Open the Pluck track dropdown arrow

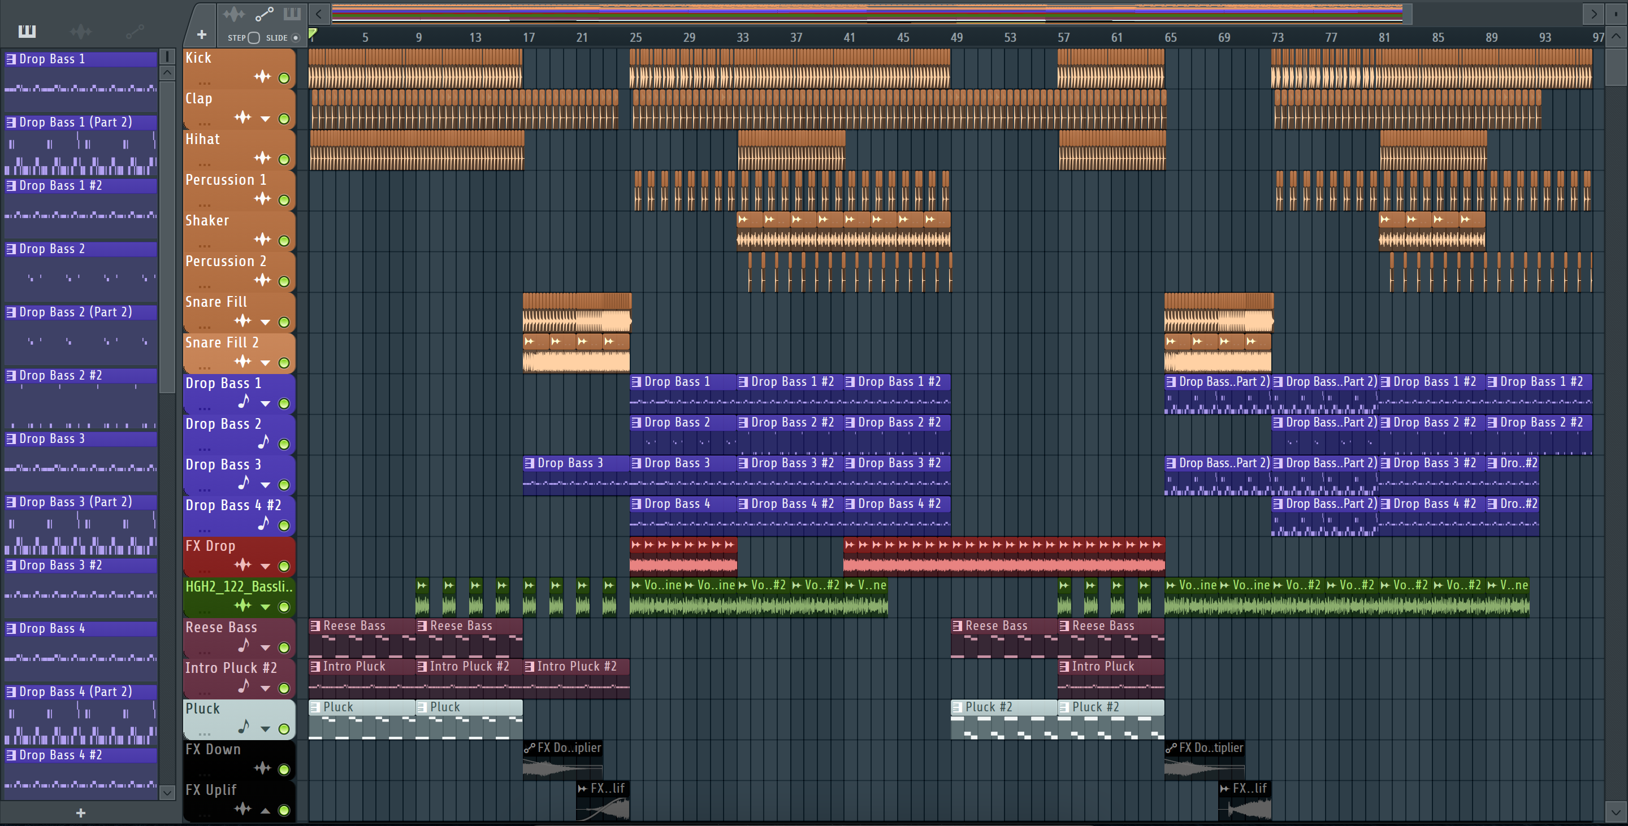[x=266, y=729]
